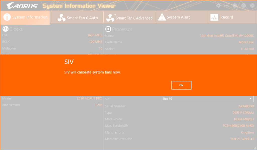Open the list menu icon in title bar
The width and height of the screenshot is (257, 150).
point(226,6)
